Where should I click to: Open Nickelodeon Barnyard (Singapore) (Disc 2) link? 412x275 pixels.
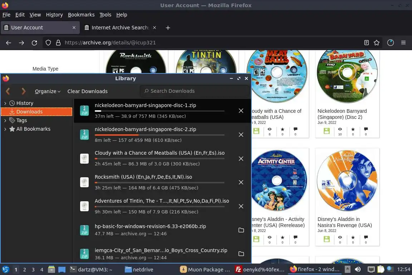click(342, 114)
